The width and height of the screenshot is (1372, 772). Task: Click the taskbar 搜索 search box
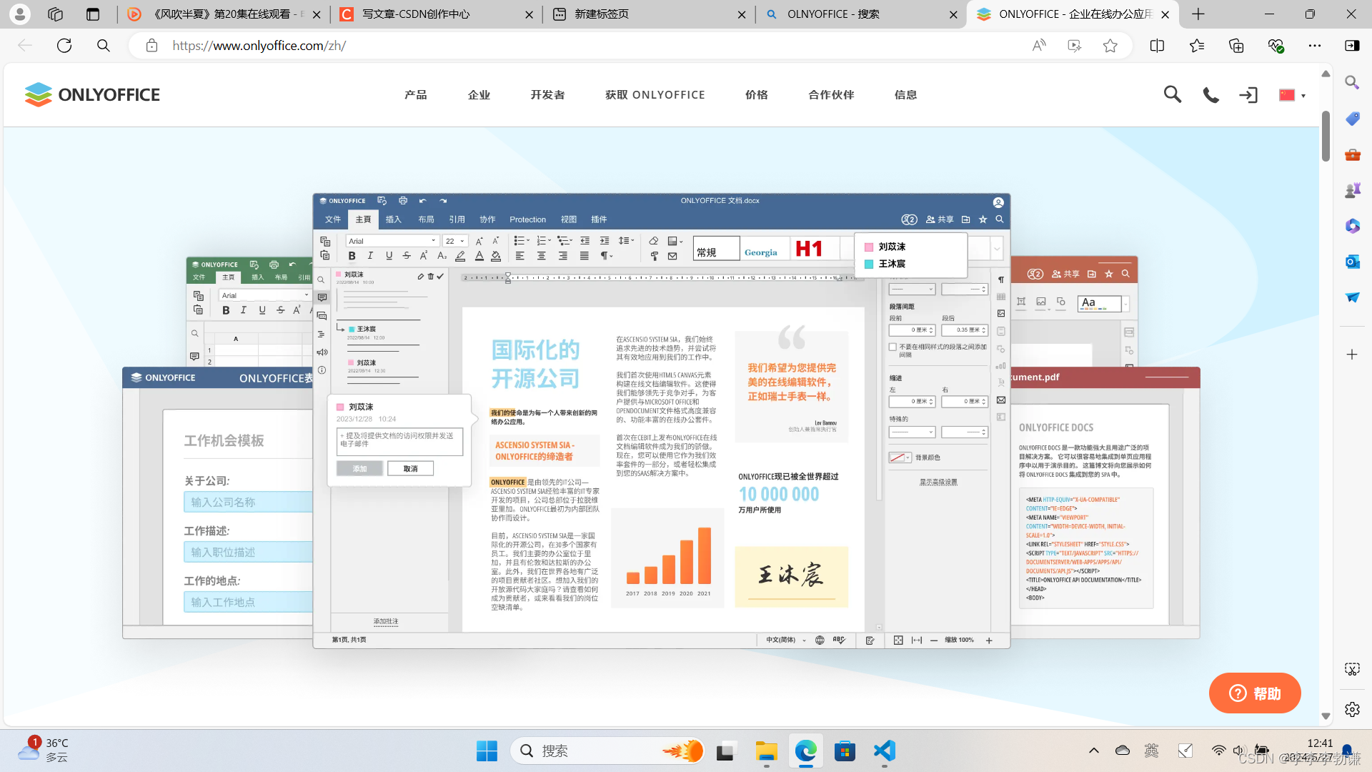pyautogui.click(x=609, y=751)
